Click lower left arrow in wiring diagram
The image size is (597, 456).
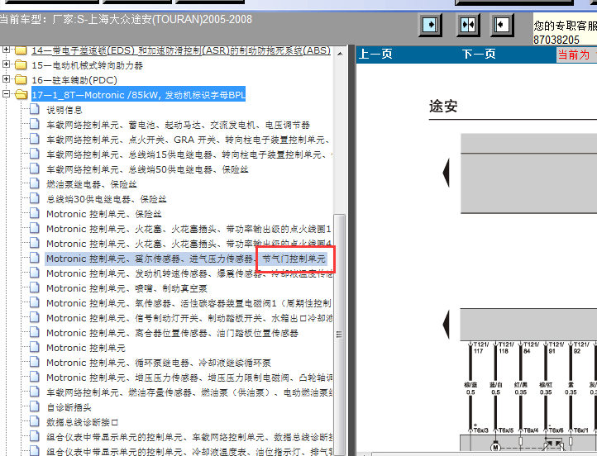pos(446,325)
